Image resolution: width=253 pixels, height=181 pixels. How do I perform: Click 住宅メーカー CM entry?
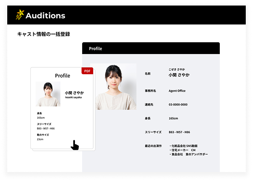[182, 150]
